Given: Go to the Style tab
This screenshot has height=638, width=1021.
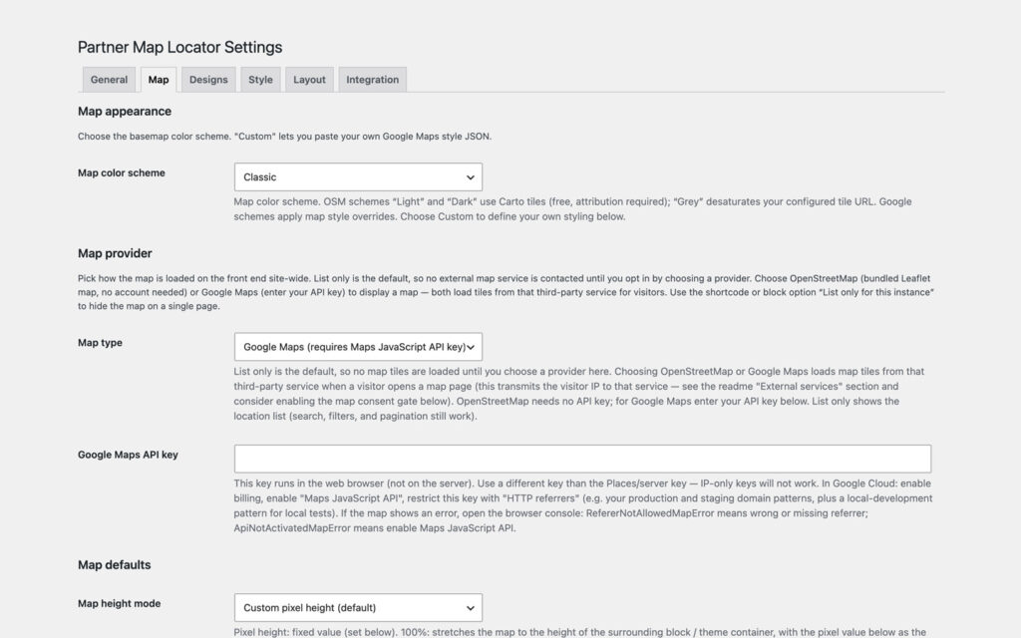Looking at the screenshot, I should coord(260,80).
